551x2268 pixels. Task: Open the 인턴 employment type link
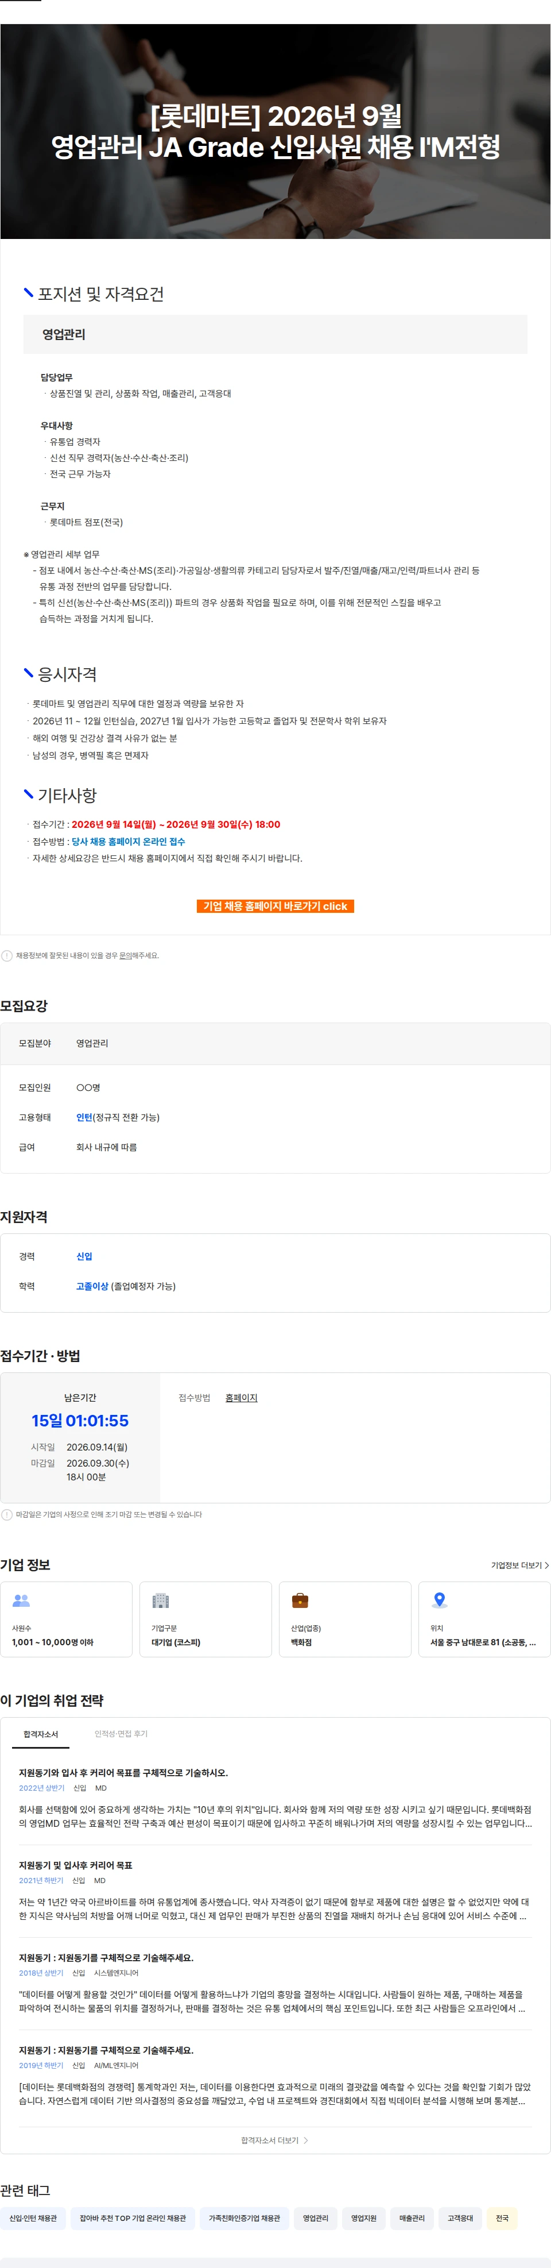click(84, 1117)
